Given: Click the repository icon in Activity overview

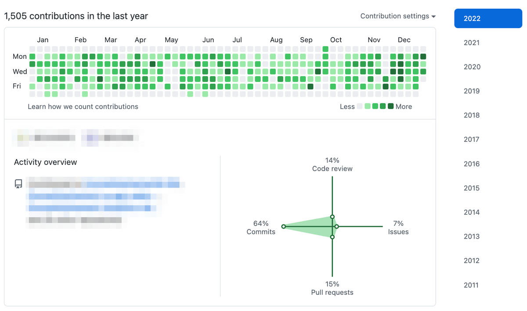Looking at the screenshot, I should click(18, 183).
